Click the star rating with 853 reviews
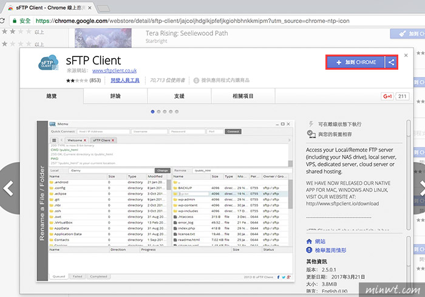This screenshot has height=297, width=425. coord(84,81)
